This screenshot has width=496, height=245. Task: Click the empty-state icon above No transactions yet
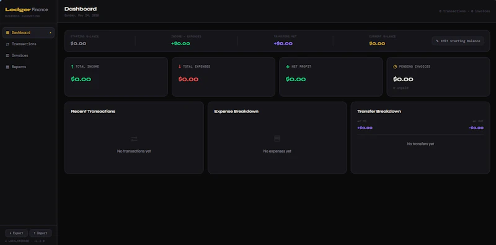point(134,139)
